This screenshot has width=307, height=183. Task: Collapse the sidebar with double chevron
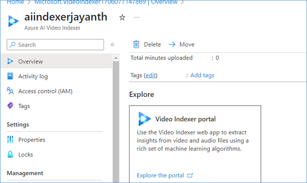pyautogui.click(x=112, y=44)
